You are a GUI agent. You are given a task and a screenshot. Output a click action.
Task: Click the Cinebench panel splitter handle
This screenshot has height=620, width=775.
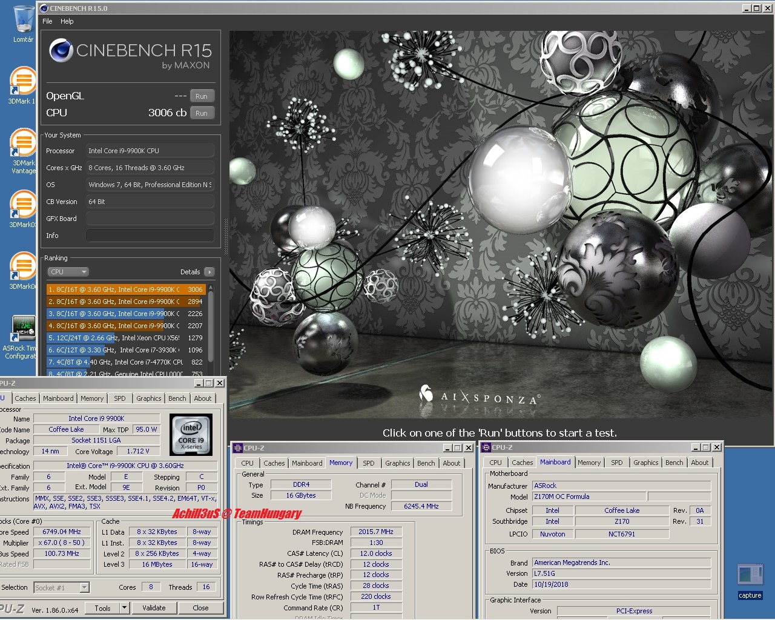point(226,236)
